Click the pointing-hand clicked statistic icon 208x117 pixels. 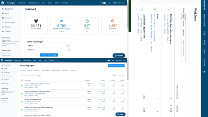click(87, 21)
